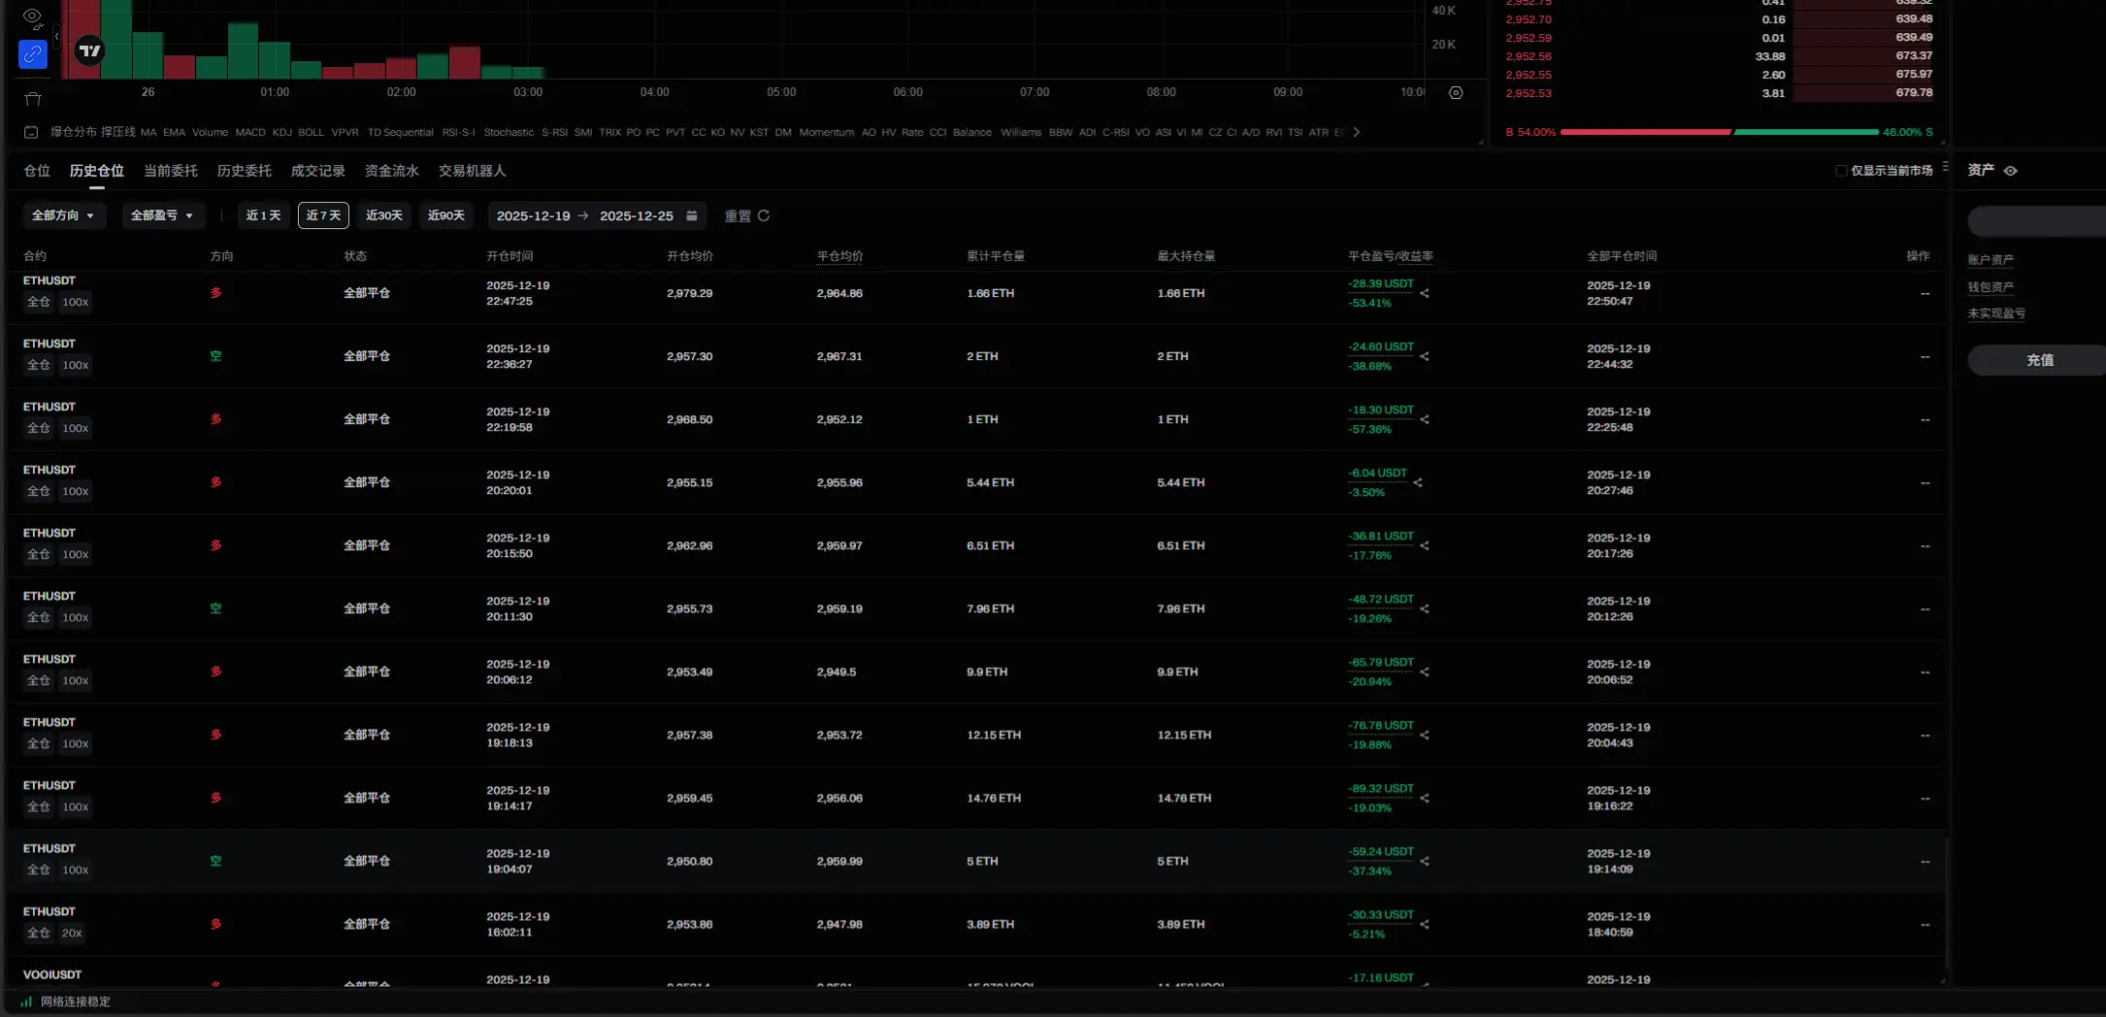
Task: Click the red buy ratio bar at 54.00%
Action: [1645, 132]
